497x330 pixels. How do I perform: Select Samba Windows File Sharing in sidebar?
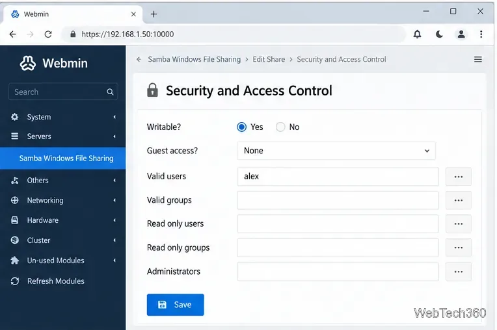62,159
